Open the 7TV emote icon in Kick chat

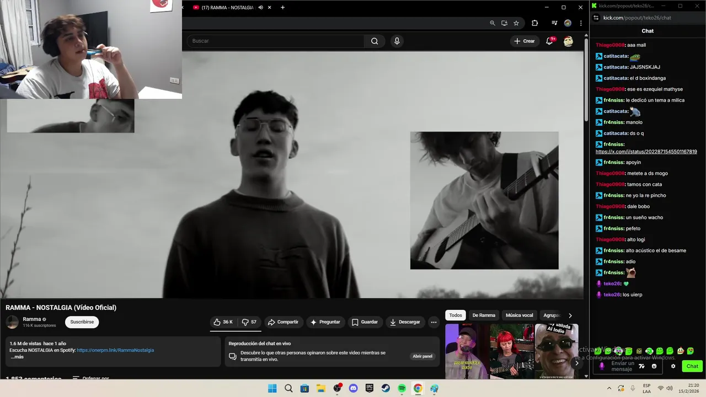[641, 366]
